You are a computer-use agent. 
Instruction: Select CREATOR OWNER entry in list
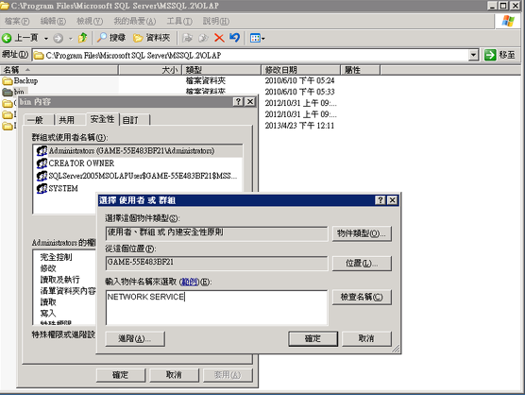pos(139,163)
